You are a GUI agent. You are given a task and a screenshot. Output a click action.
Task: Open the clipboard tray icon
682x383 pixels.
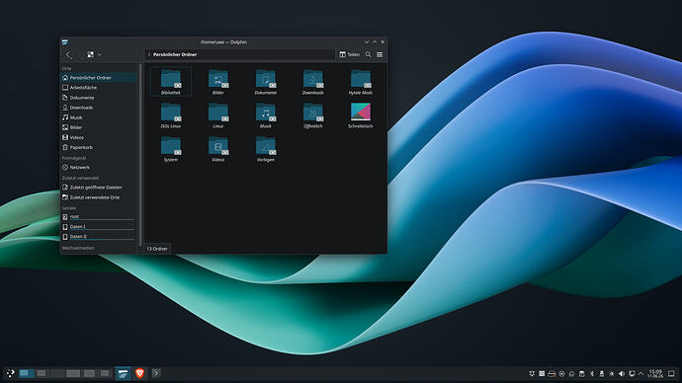click(x=581, y=374)
